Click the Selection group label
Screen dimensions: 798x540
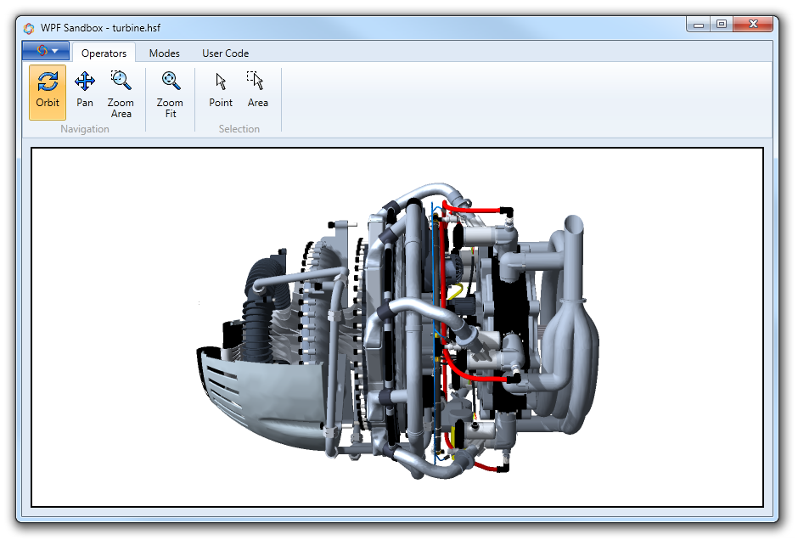coord(239,129)
